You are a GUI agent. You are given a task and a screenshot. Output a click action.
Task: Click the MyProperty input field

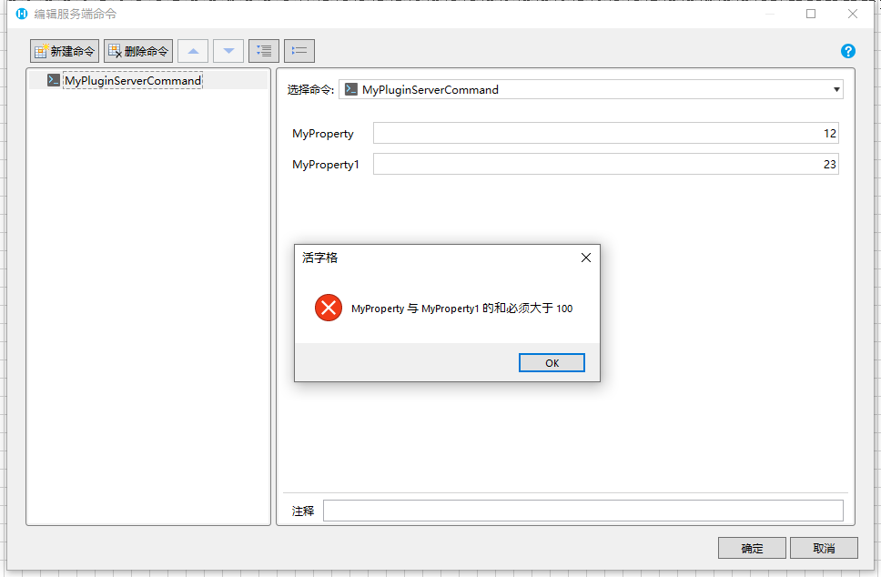point(606,133)
